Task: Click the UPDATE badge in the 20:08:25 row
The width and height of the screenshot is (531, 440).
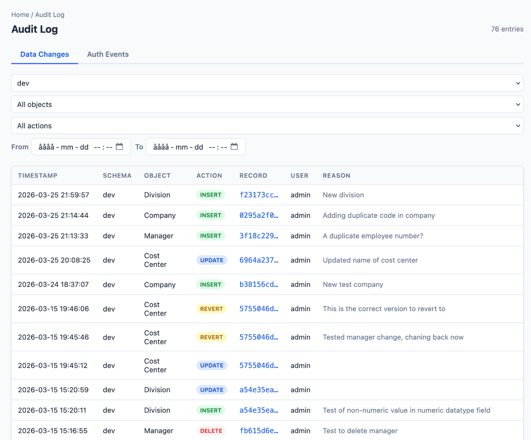Action: [x=212, y=260]
